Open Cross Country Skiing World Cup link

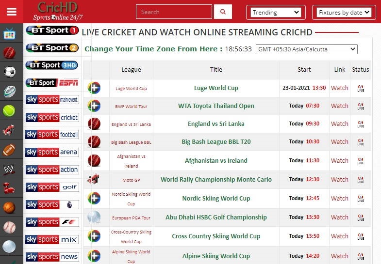(216, 236)
